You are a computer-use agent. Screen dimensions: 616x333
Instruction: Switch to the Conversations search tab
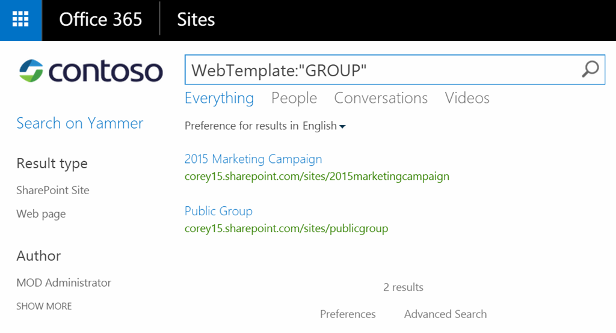(x=381, y=98)
